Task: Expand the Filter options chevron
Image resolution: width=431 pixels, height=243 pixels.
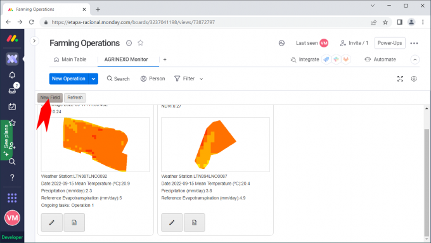Action: point(201,79)
